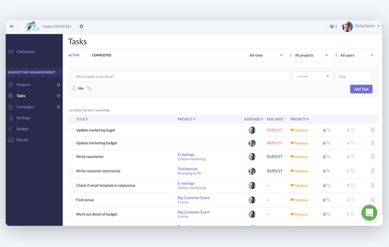Viewport: 389px width, 247px height.
Task: Click the attachment icon in Write customer testimonial row
Action: point(328,171)
